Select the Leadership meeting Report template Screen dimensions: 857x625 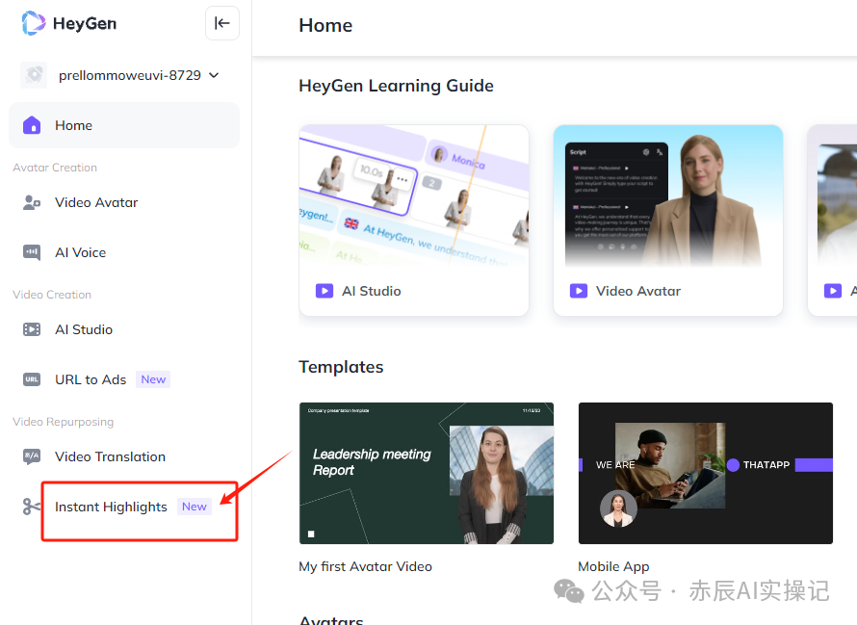(426, 473)
